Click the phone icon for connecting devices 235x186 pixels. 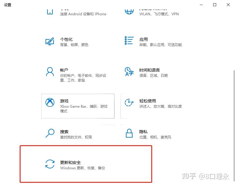pos(50,12)
